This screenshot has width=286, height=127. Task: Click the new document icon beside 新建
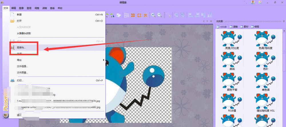click(12, 15)
